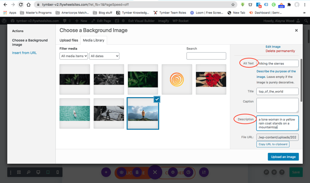Open the Insert from URL option

click(x=24, y=53)
